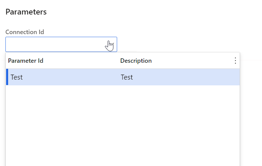This screenshot has width=262, height=166.
Task: Click empty area below the Test row
Action: click(123, 125)
